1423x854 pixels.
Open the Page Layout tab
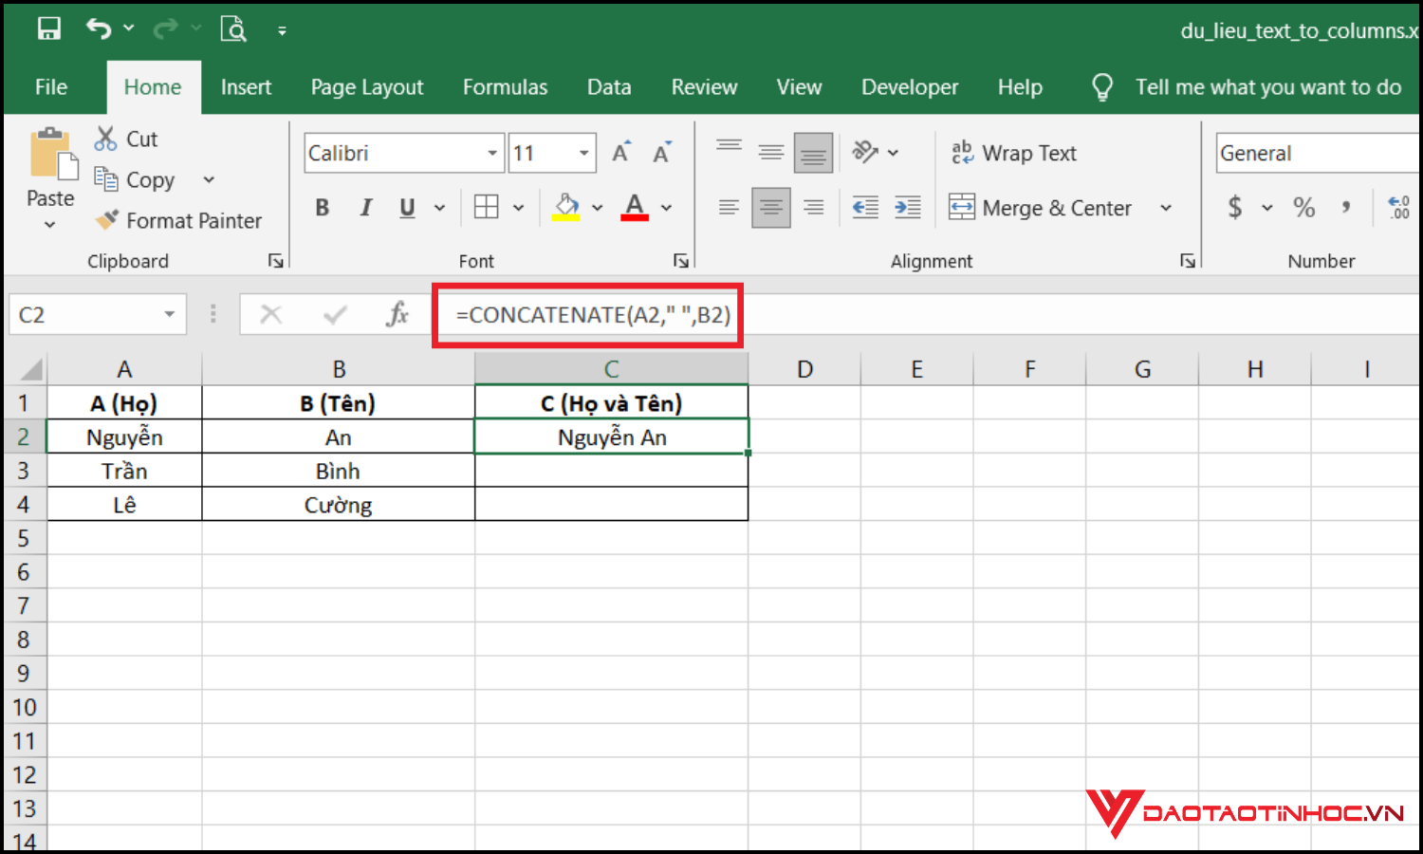(367, 87)
